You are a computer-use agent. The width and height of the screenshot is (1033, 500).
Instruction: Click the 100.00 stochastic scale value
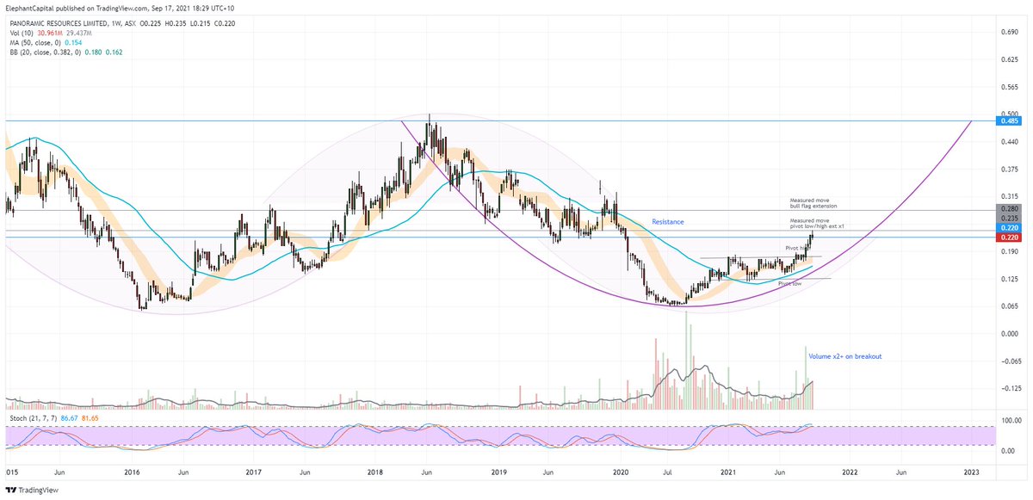1010,422
